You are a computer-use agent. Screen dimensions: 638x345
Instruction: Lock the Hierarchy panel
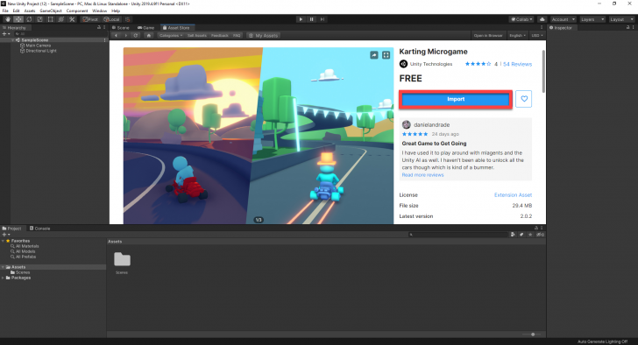point(98,27)
